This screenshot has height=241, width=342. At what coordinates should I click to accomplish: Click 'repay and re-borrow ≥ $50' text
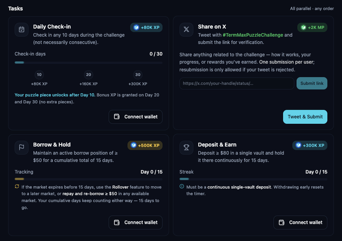90,194
